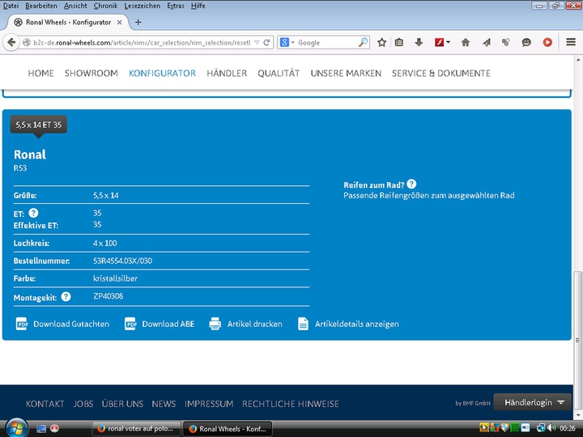Image resolution: width=583 pixels, height=437 pixels.
Task: Close the Ronal Wheels Konfigurator tab
Action: pyautogui.click(x=119, y=23)
